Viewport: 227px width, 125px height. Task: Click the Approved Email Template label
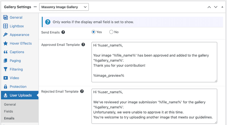point(60,45)
